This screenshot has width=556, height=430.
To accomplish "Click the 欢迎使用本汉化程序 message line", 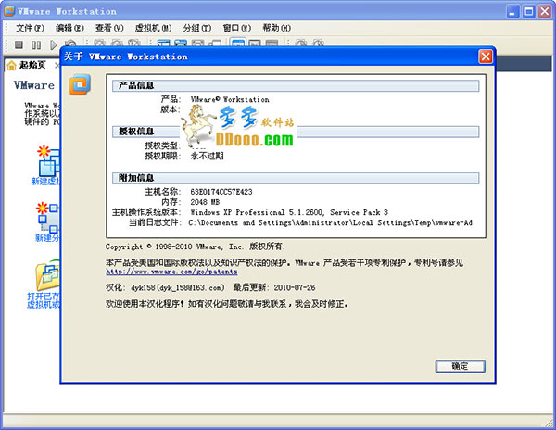I will [227, 304].
